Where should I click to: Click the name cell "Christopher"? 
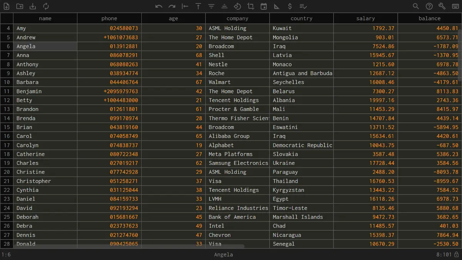tap(45, 181)
